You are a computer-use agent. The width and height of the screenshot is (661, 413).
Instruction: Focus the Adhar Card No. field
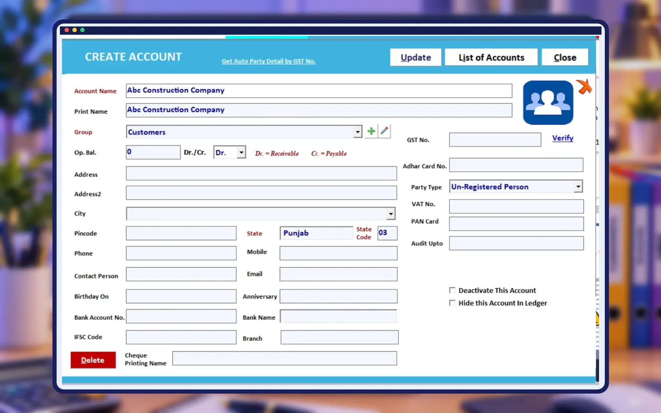click(516, 165)
